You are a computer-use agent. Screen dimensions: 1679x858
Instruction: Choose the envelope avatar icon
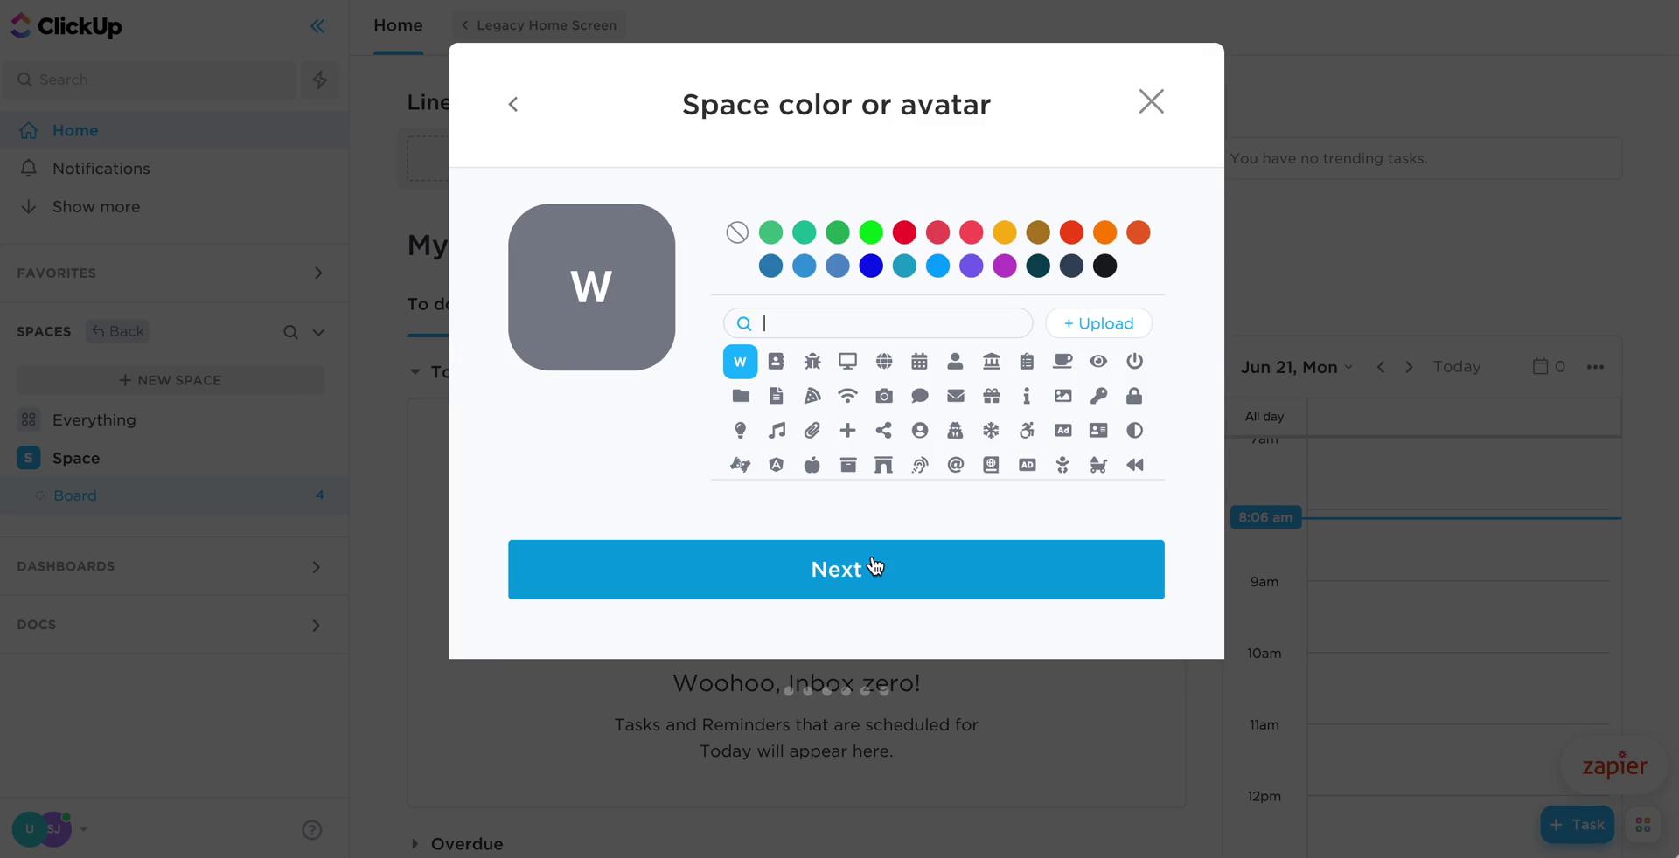pyautogui.click(x=955, y=396)
